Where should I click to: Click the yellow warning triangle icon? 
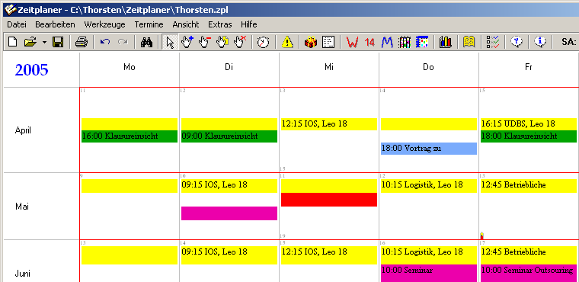pos(287,42)
